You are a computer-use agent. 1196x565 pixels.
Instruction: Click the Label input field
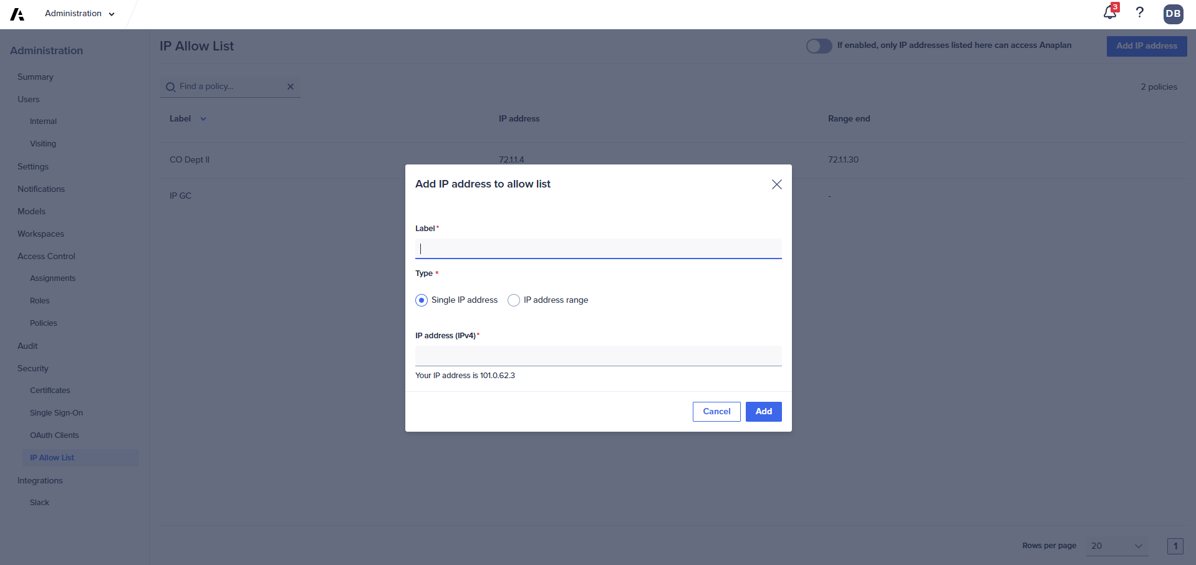coord(597,249)
